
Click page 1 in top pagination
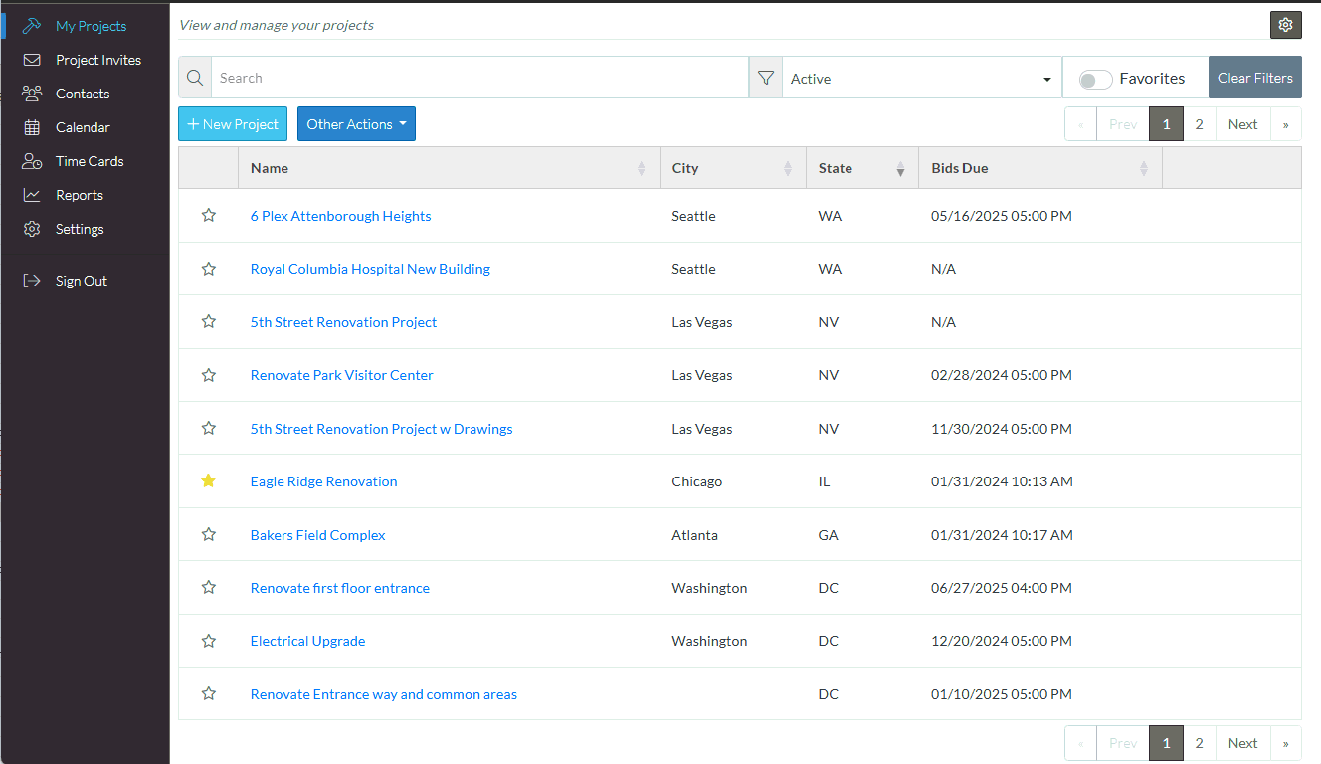[x=1166, y=124]
